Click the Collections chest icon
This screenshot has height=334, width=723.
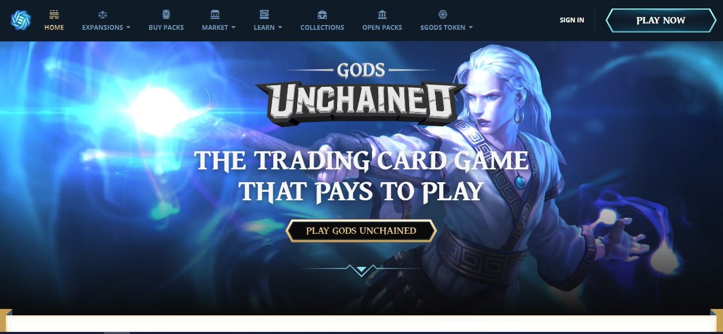(x=322, y=14)
